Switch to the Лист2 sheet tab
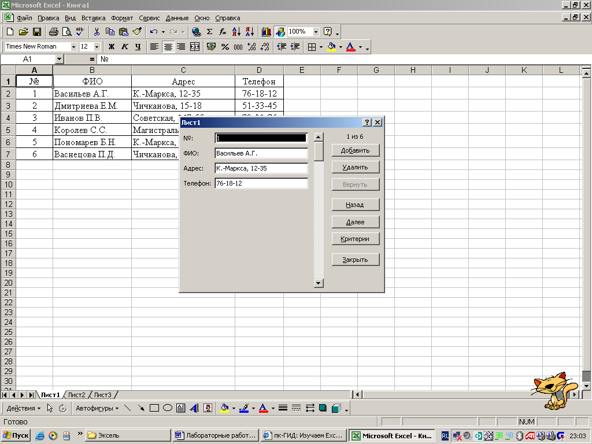 (76, 395)
